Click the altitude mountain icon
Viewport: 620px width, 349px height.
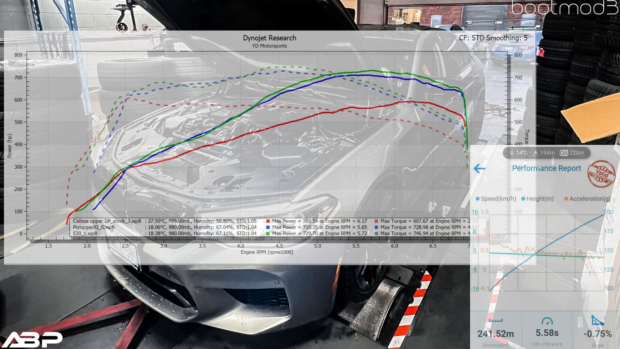coord(535,153)
